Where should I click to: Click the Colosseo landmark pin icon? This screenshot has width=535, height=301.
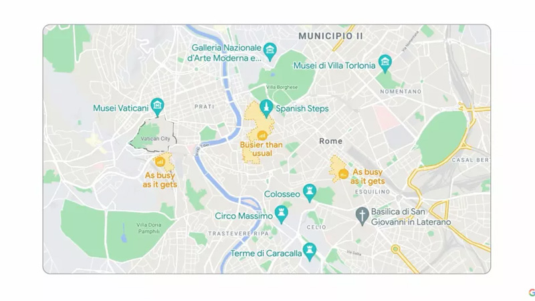coord(310,192)
